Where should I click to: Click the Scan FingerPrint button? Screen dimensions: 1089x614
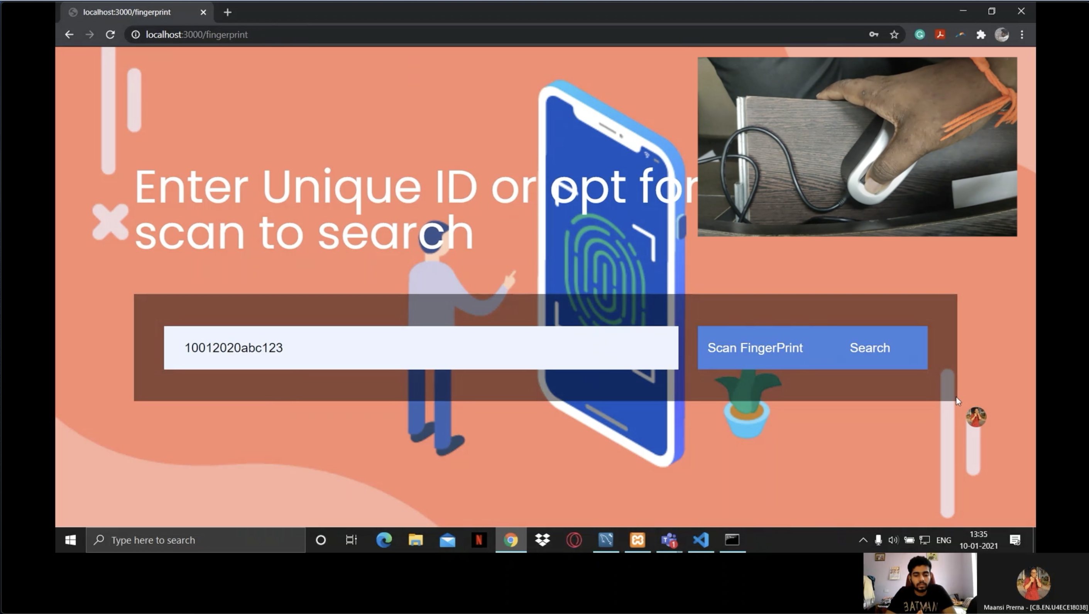point(754,348)
